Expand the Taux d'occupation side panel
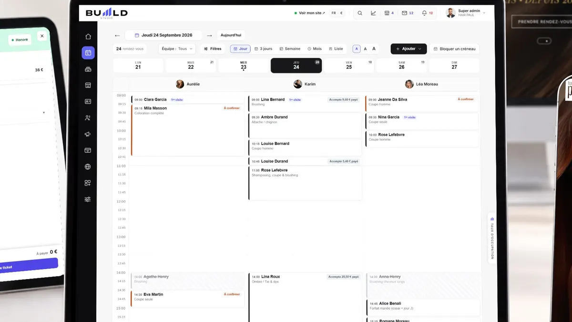The image size is (572, 322). (x=492, y=237)
